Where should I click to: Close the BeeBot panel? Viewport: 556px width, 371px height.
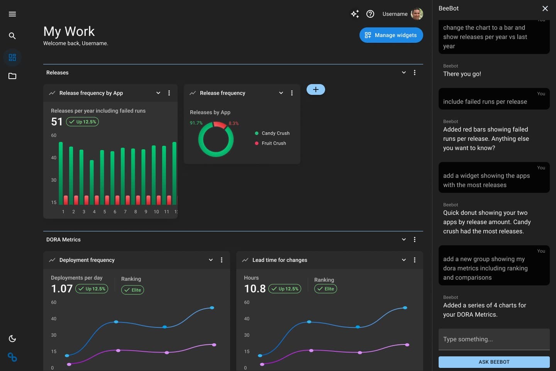tap(545, 8)
